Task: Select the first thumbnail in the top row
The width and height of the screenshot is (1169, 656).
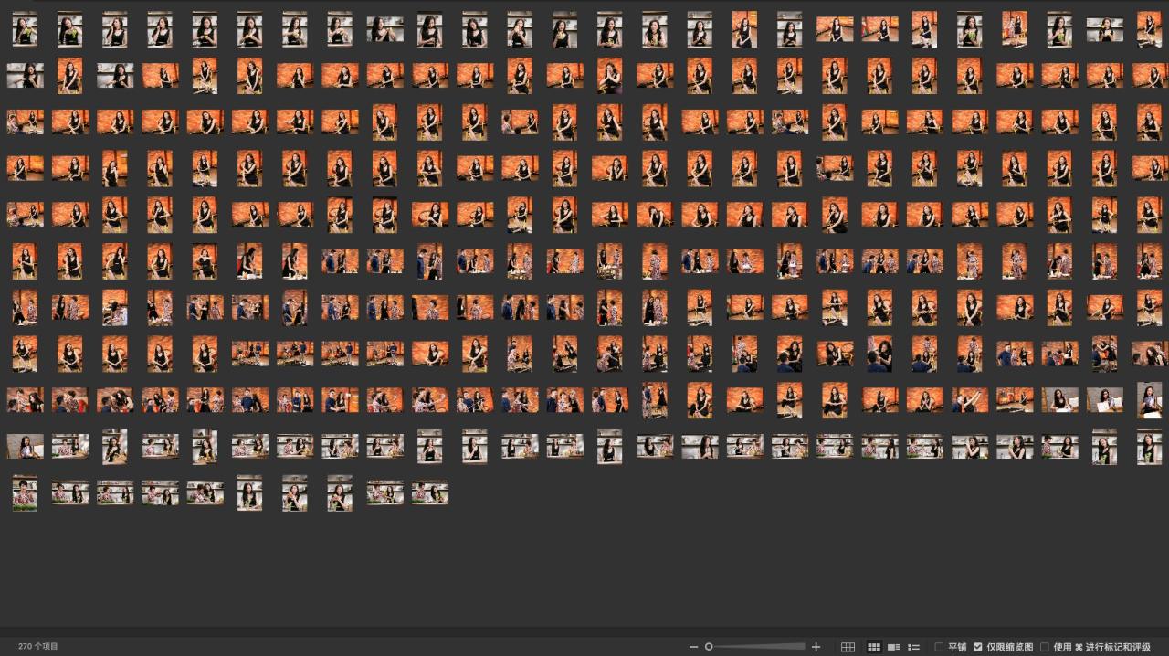Action: tap(25, 29)
